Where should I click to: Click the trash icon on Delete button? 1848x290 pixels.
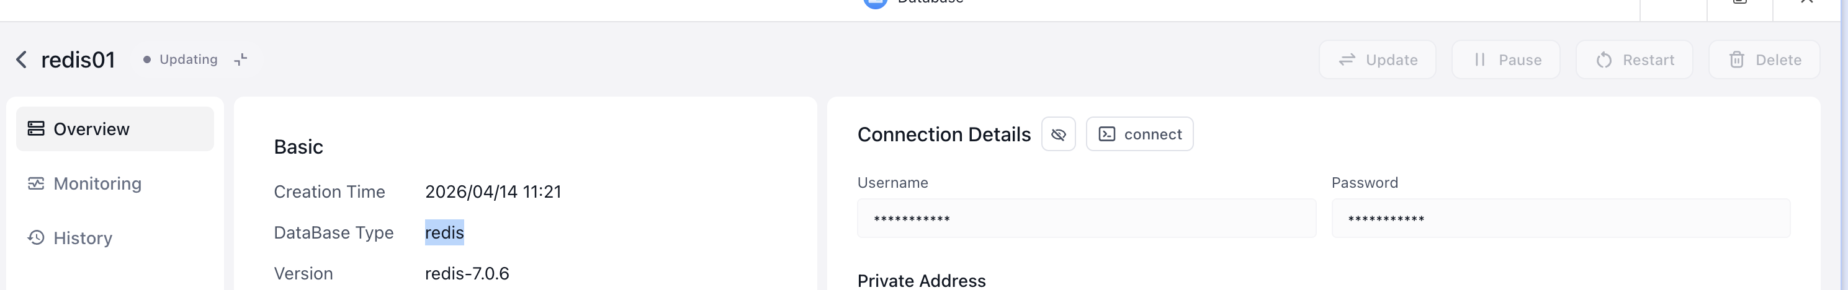coord(1737,60)
